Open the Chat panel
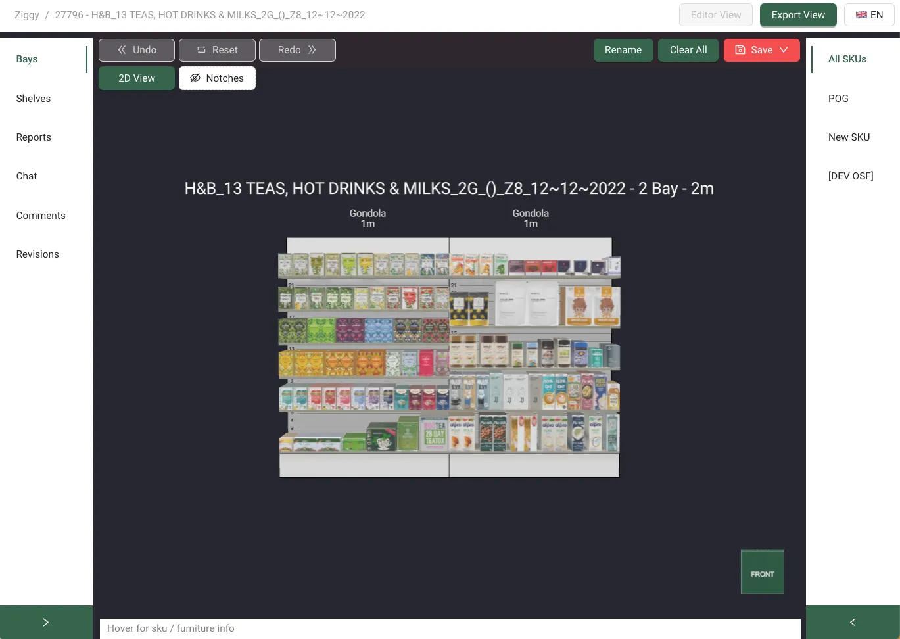This screenshot has width=900, height=639. tap(26, 176)
